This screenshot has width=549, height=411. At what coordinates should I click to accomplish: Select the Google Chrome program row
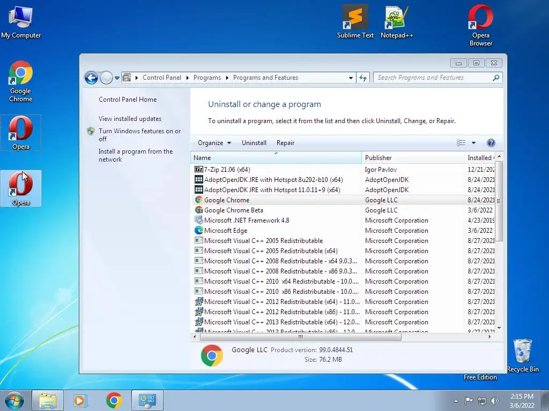point(343,200)
